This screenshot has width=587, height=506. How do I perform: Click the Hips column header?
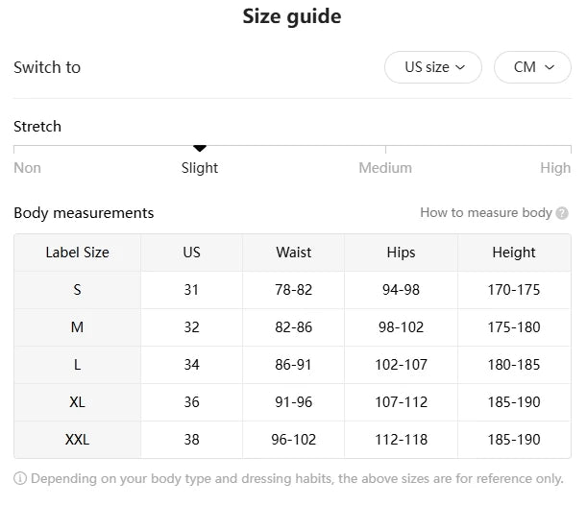coord(401,253)
